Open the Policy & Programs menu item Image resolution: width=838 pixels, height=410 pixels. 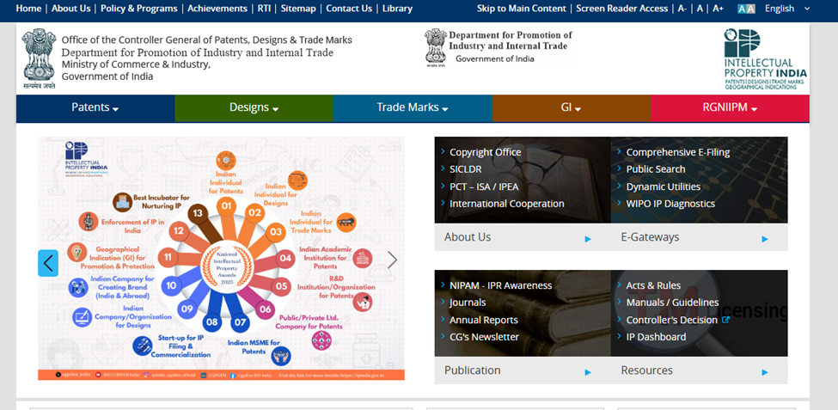(x=138, y=9)
